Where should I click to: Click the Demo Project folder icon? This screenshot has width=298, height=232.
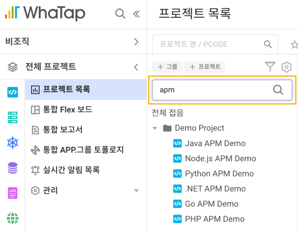(x=167, y=128)
